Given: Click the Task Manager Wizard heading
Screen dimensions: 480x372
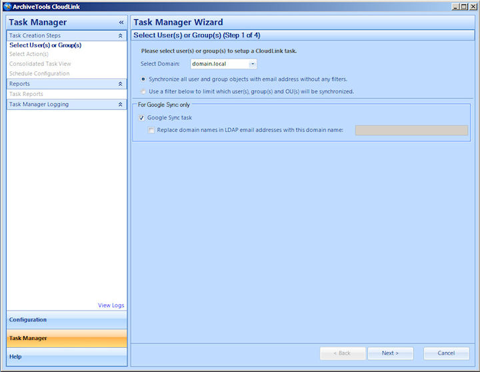Looking at the screenshot, I should tap(178, 23).
